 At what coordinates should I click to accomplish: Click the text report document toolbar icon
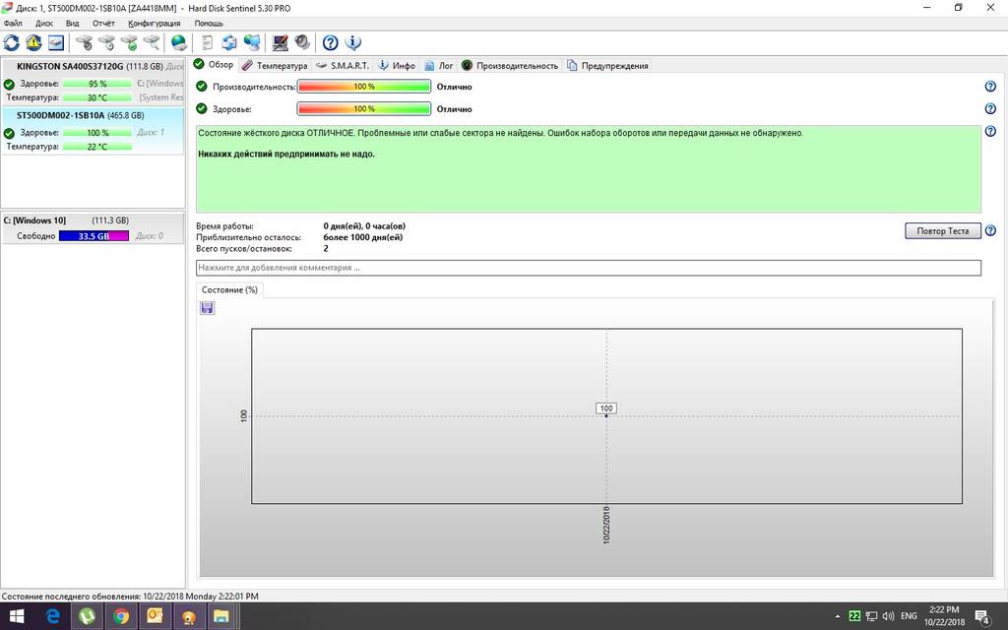(x=207, y=43)
